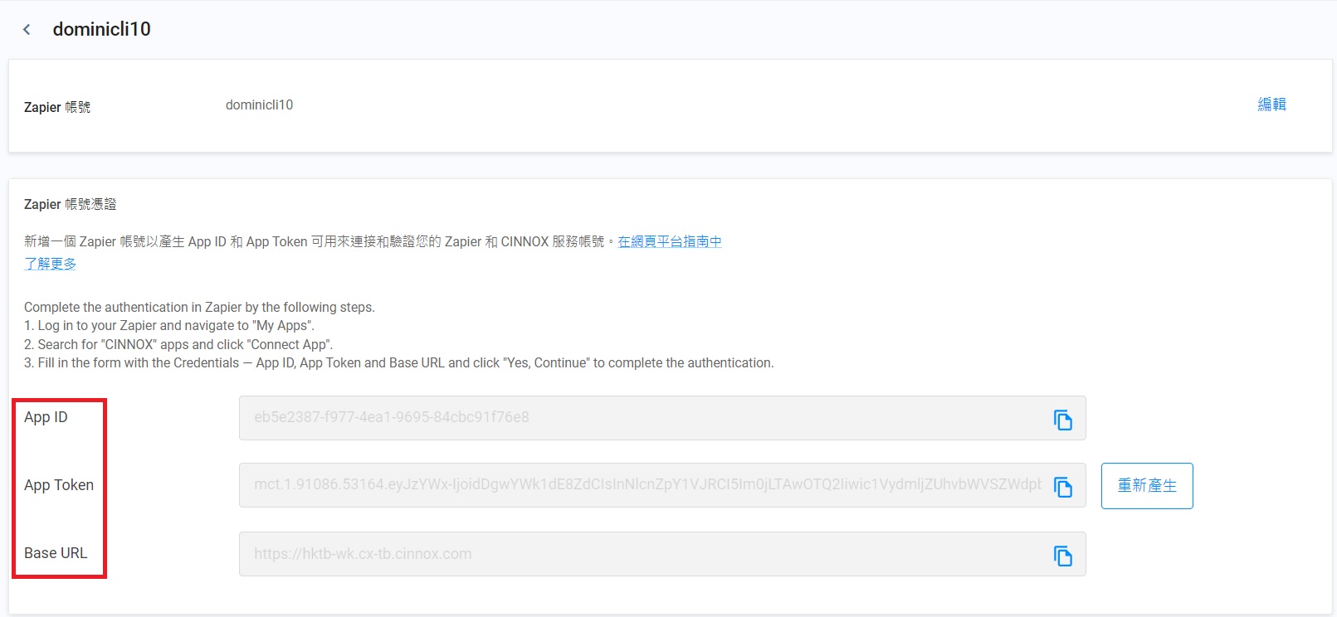
Task: Regenerate the token with 重新產生 button
Action: click(x=1147, y=486)
